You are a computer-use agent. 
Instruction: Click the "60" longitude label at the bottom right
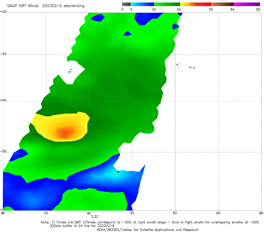[x=261, y=213]
